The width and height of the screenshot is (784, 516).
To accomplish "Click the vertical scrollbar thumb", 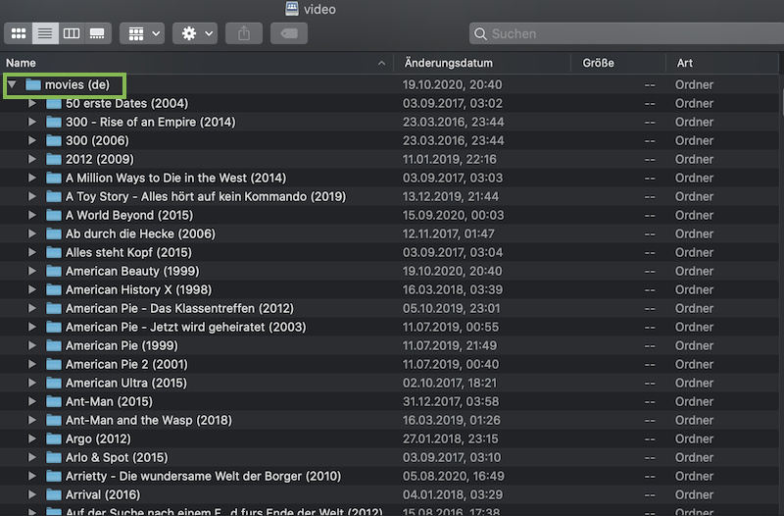I will click(781, 103).
